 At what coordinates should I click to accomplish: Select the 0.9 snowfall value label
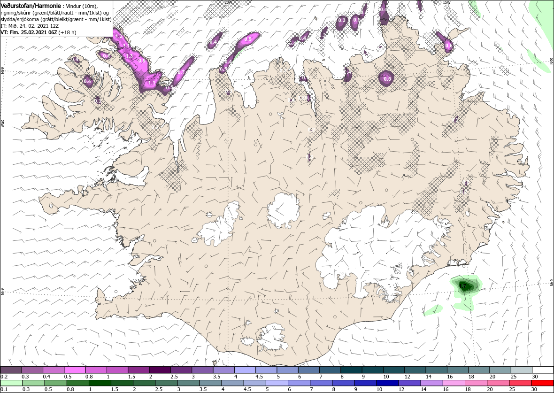click(248, 39)
